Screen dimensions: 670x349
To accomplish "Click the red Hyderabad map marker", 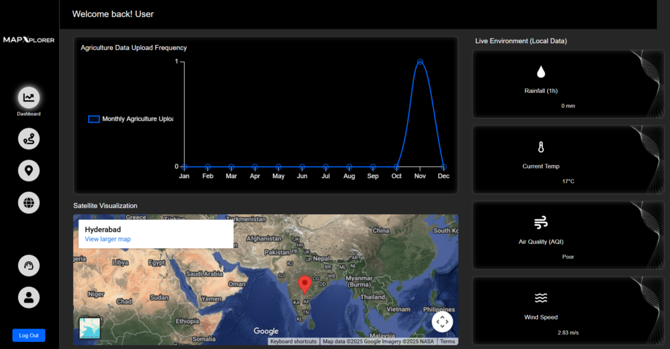I will tap(304, 285).
